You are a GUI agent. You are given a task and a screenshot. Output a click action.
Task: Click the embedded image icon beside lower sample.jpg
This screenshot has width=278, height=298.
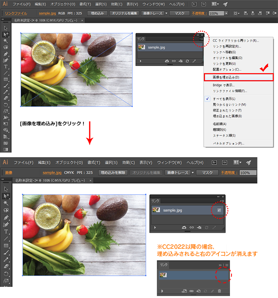click(x=219, y=210)
